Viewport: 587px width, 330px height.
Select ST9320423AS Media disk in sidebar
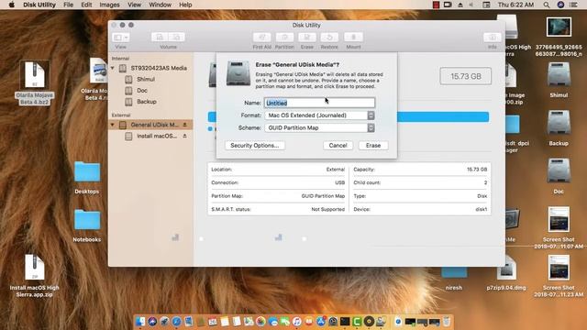(x=159, y=69)
